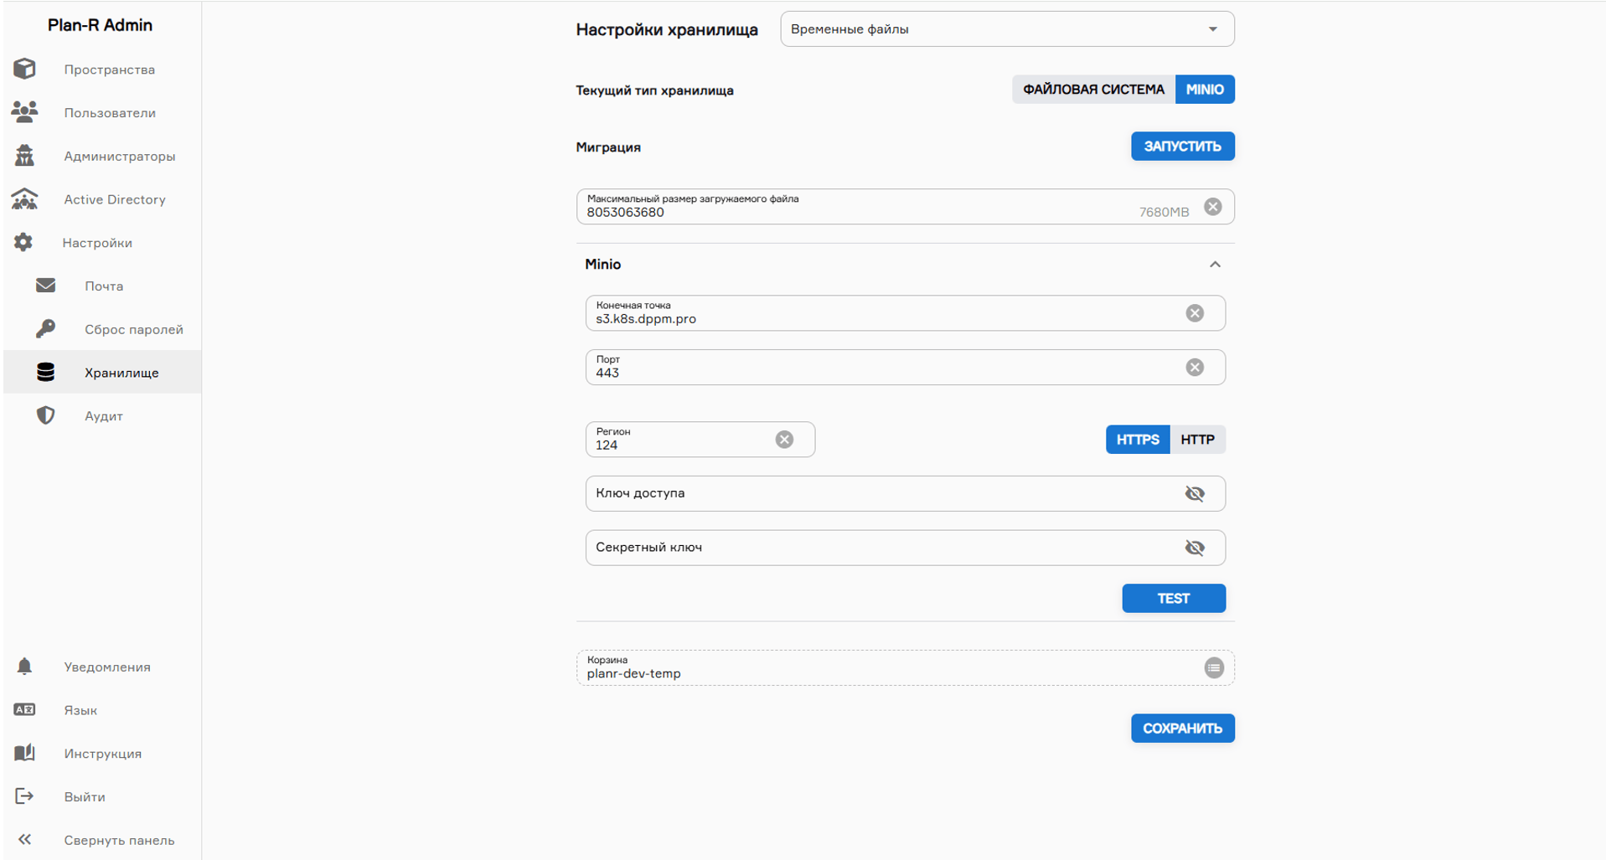Collapse the Minio section
Viewport: 1606px width, 860px height.
1214,265
